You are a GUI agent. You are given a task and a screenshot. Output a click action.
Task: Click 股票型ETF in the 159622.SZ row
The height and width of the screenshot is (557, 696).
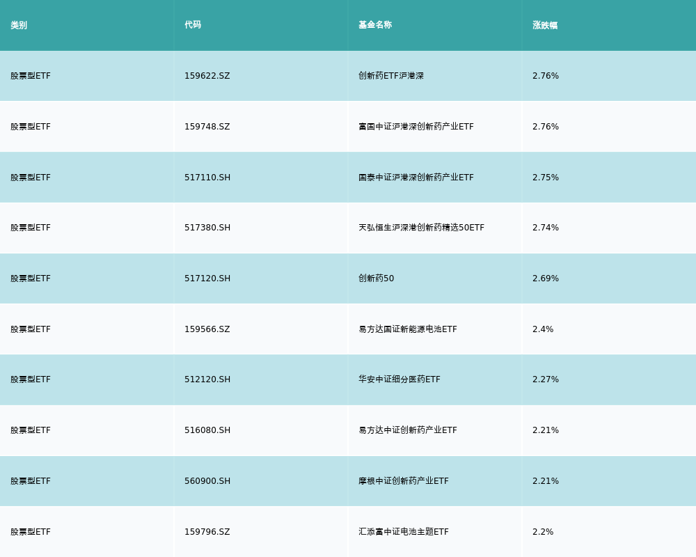[x=31, y=76]
